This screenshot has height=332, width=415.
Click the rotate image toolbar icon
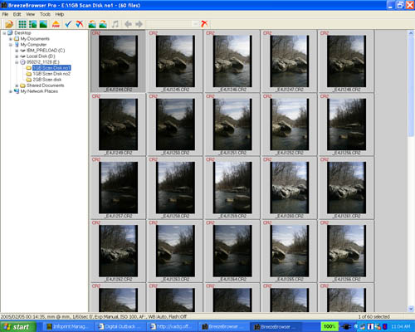point(92,24)
